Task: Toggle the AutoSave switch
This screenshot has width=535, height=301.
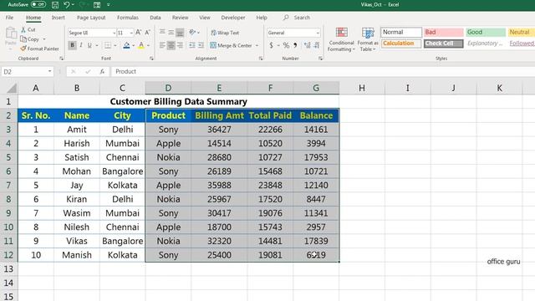Action: point(38,4)
